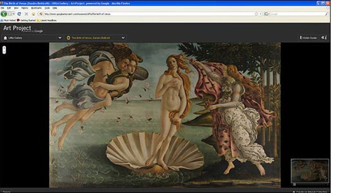Click the Stop loading X icon

coord(26,14)
